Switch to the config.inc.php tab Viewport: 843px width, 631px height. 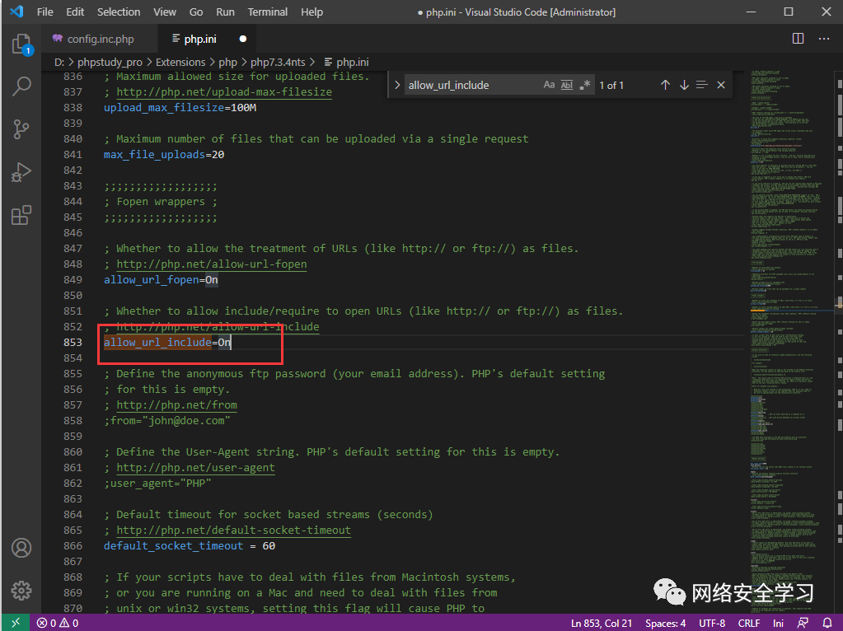click(x=100, y=39)
